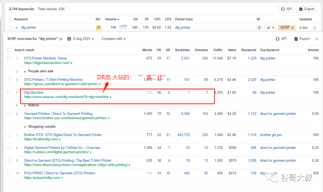Expand the People also ask section
Image resolution: width=323 pixels, height=192 pixels.
(39, 71)
